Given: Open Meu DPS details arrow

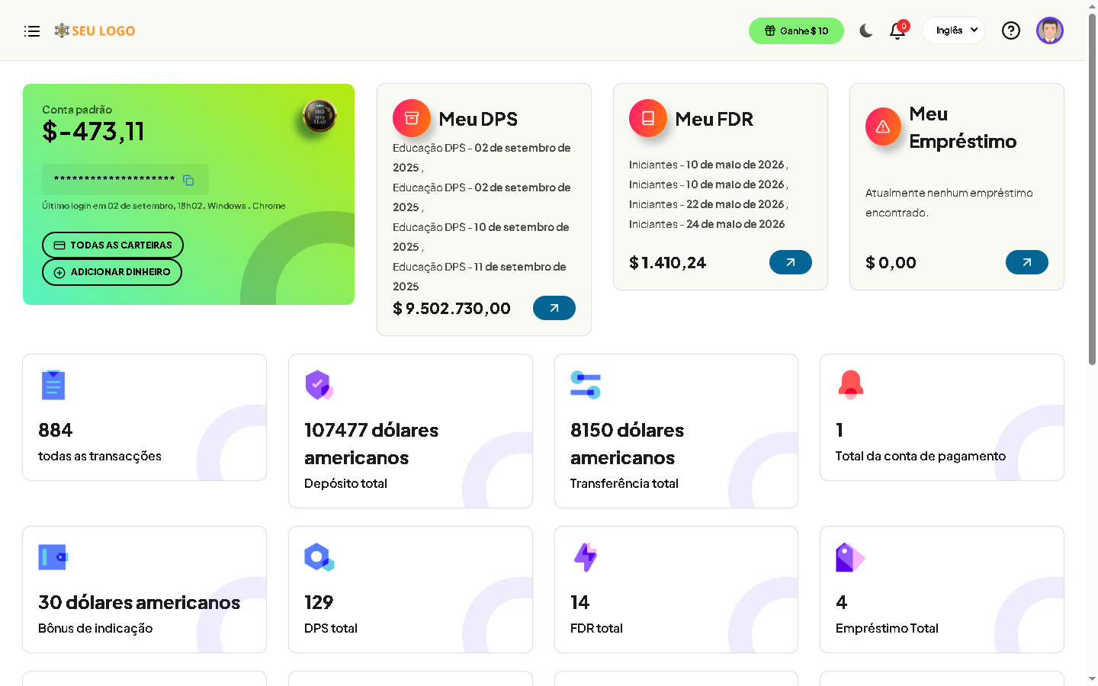Looking at the screenshot, I should [x=554, y=308].
